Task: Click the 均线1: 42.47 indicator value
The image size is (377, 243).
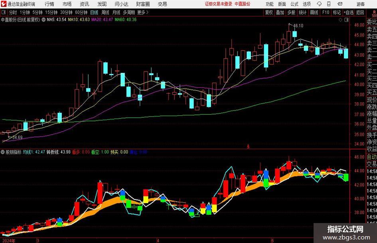Action: (x=34, y=152)
